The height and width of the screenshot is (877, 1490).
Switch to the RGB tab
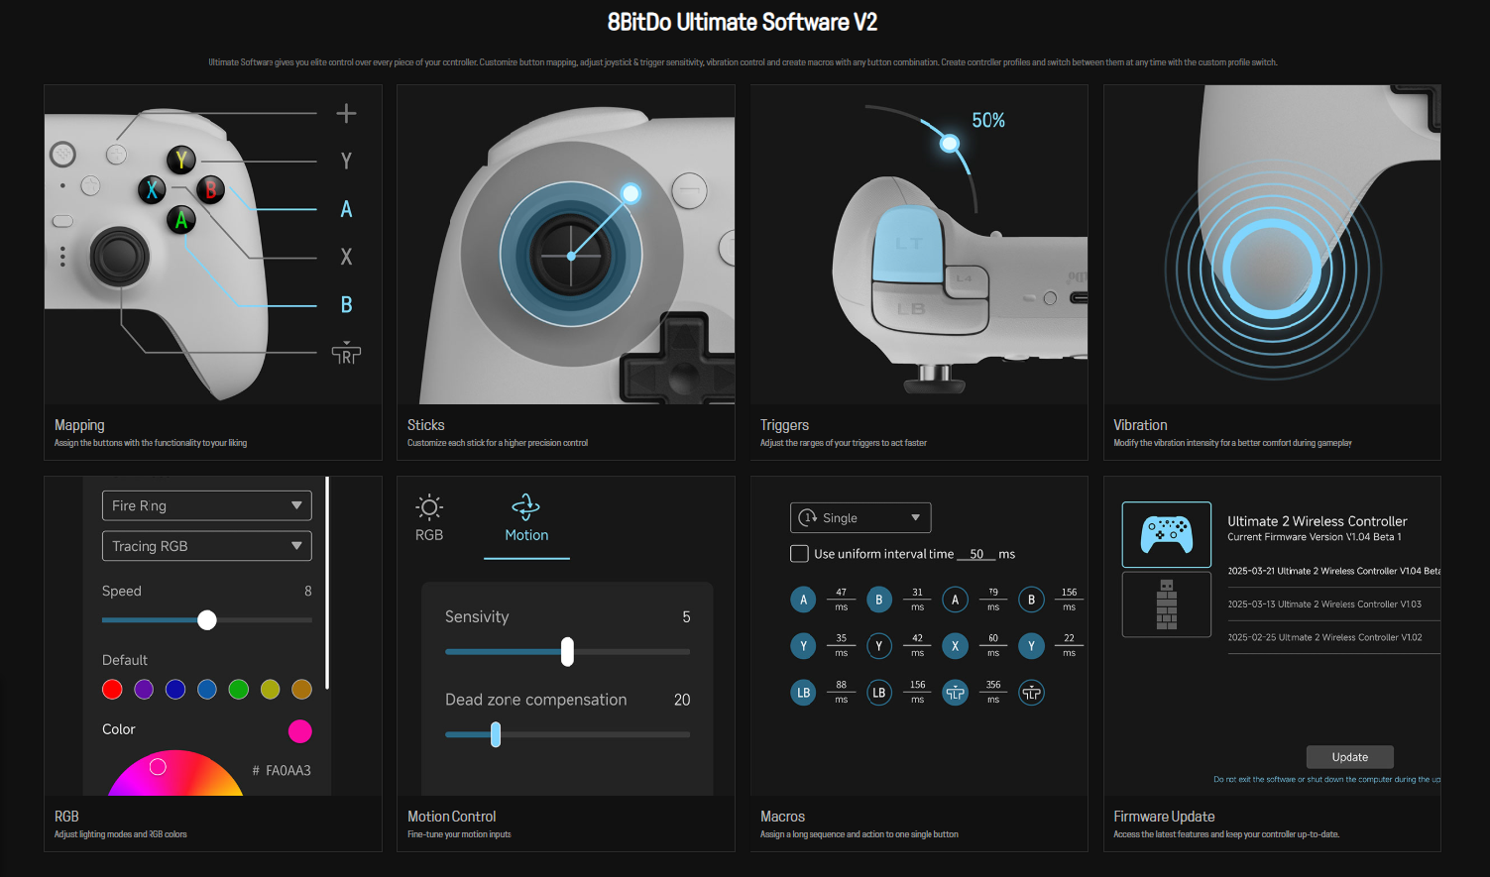coord(429,519)
